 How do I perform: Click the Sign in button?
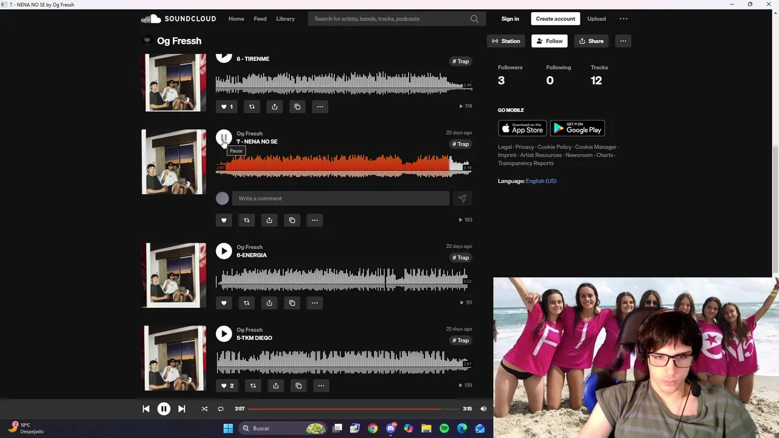[x=510, y=19]
